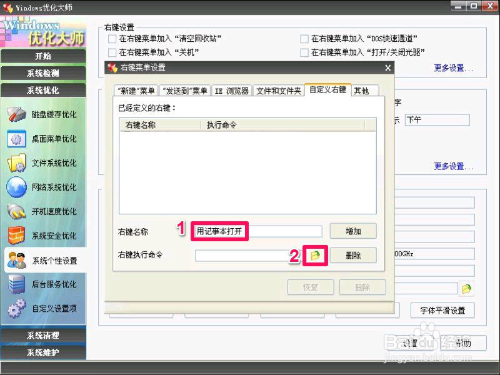Image resolution: width=500 pixels, height=375 pixels.
Task: Click the 删除 button beside 右键执行命令
Action: [x=353, y=255]
